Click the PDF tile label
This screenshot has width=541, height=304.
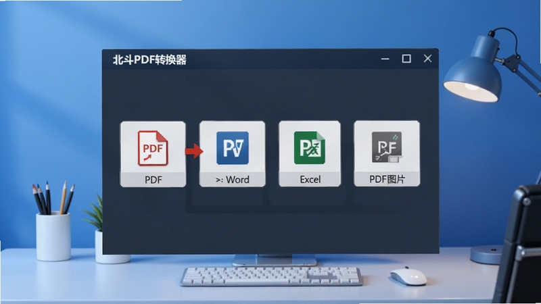(154, 180)
